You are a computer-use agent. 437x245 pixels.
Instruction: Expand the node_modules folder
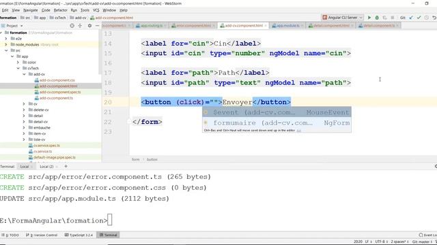(x=6, y=44)
